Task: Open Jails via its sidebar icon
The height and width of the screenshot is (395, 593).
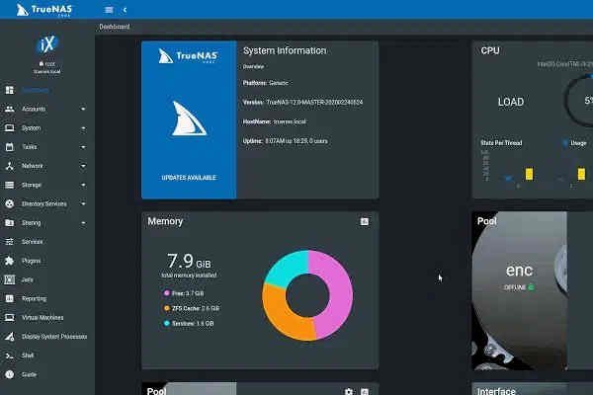Action: coord(10,279)
